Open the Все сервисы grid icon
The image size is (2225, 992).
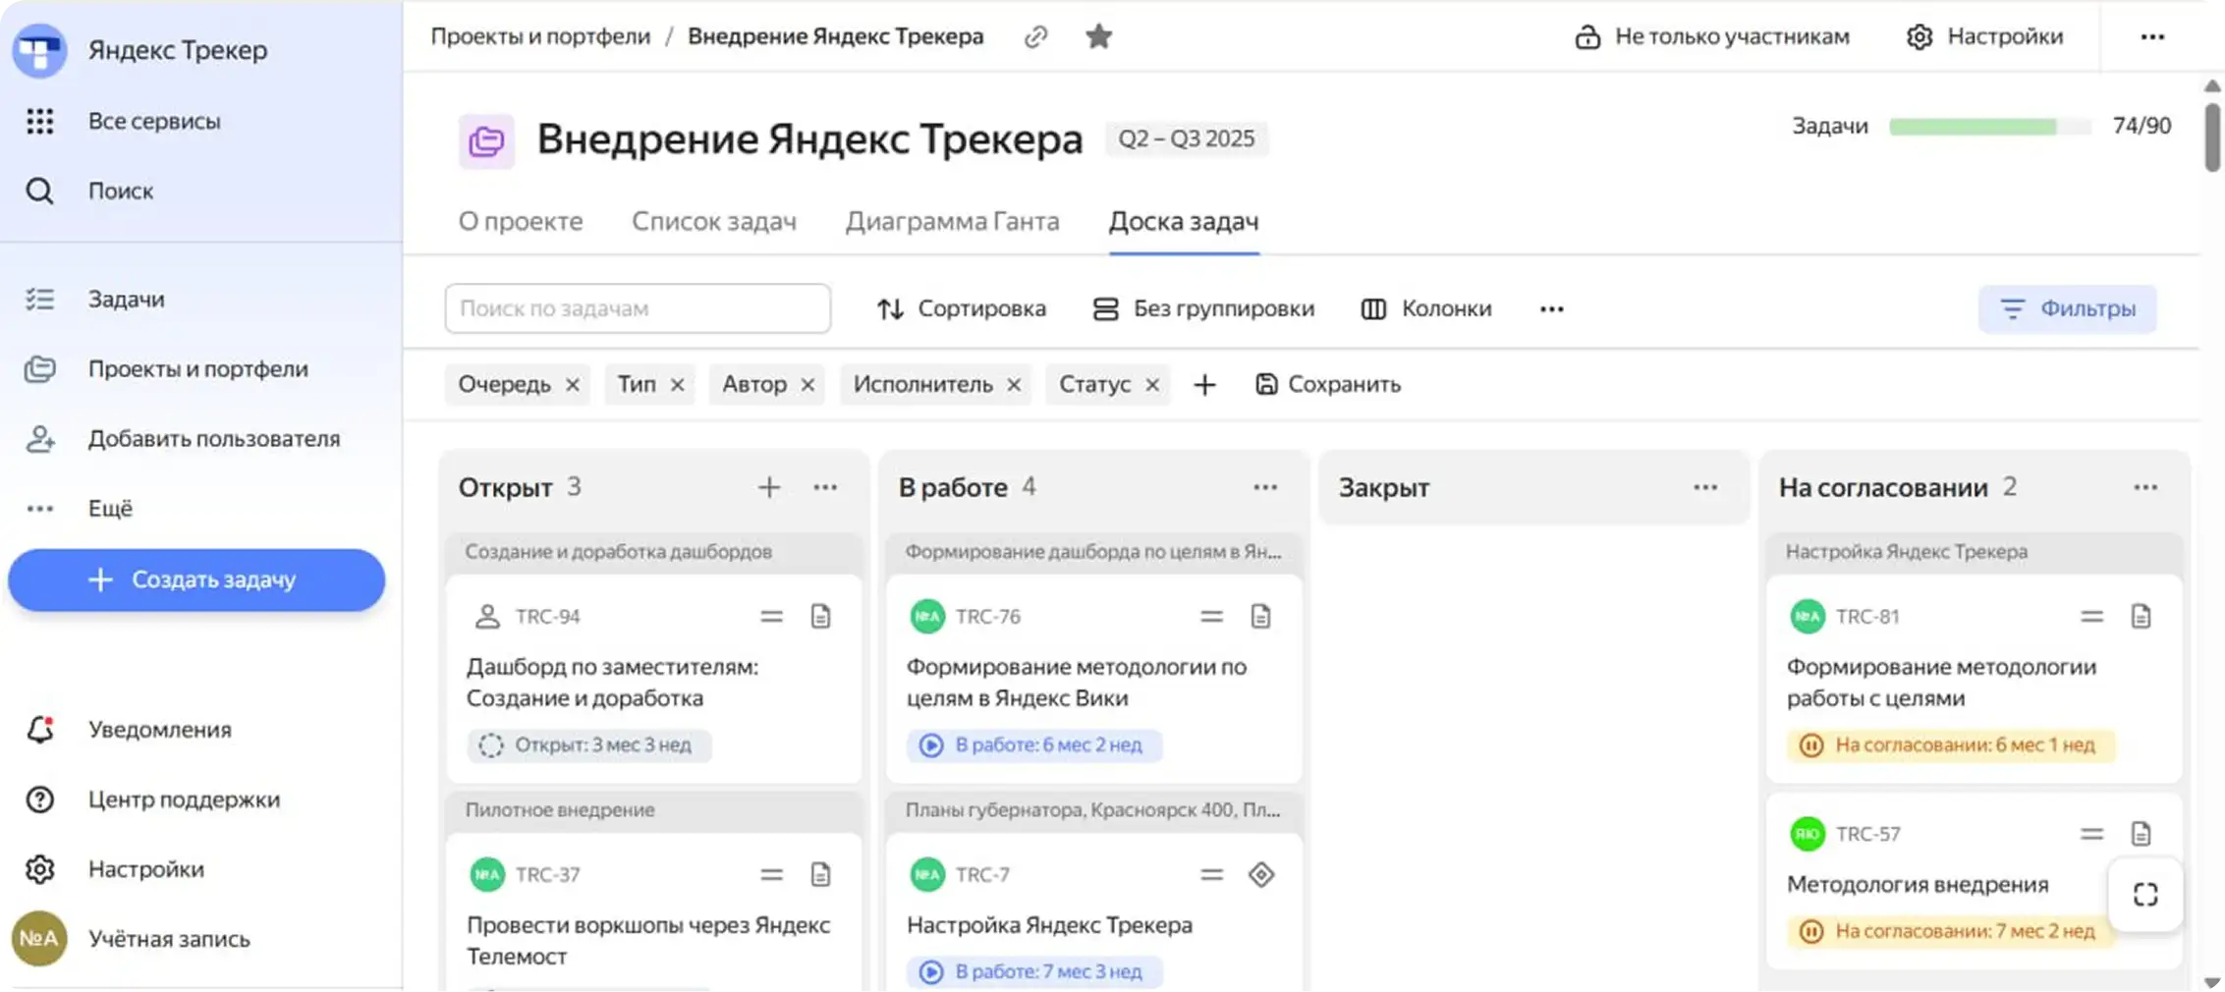pyautogui.click(x=39, y=122)
